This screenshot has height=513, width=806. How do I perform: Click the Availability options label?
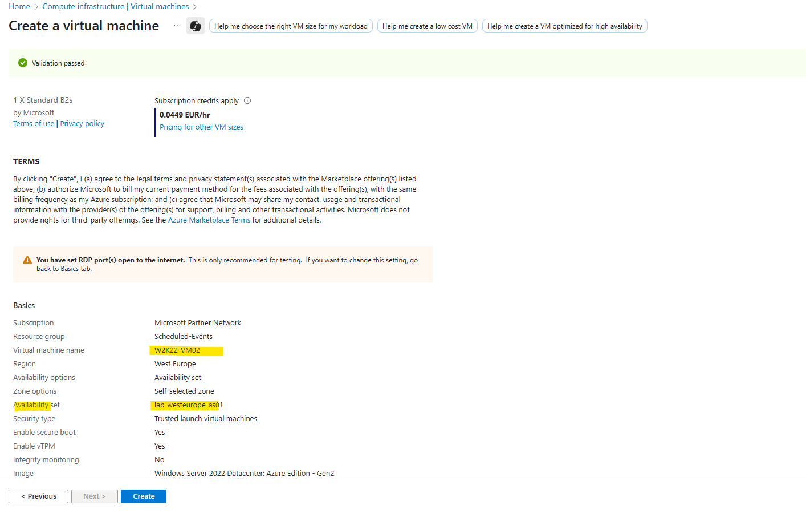click(x=44, y=378)
